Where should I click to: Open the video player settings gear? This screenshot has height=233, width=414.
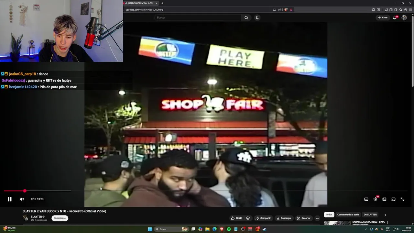(375, 199)
